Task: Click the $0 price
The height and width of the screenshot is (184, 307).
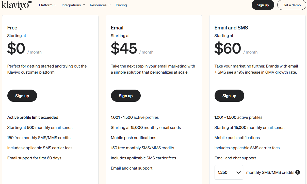Action: [16, 48]
